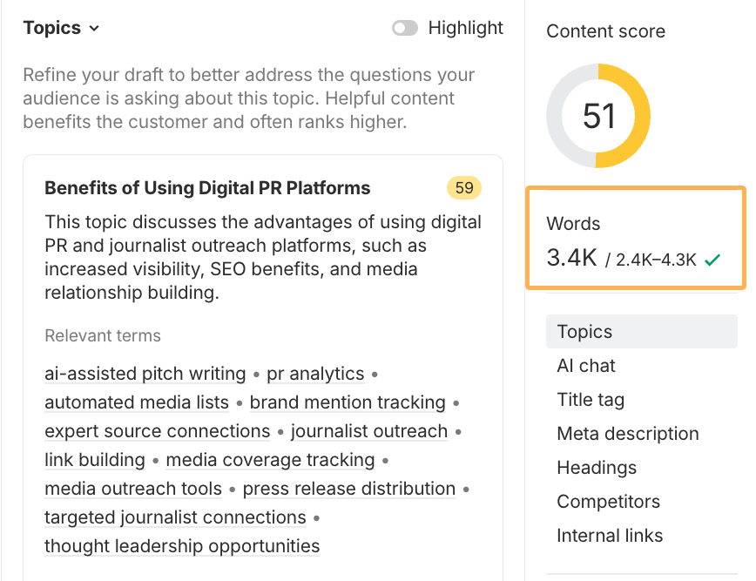Viewport: 756px width, 581px height.
Task: Click the pr analytics term link
Action: coord(315,374)
